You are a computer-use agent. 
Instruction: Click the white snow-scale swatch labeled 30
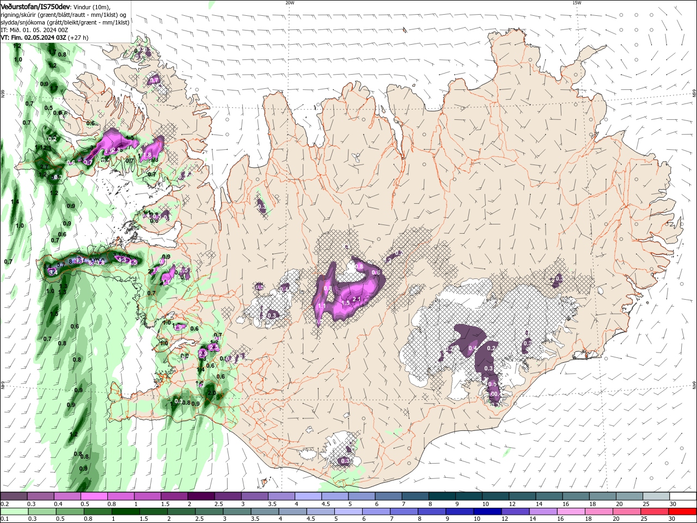[x=682, y=496]
